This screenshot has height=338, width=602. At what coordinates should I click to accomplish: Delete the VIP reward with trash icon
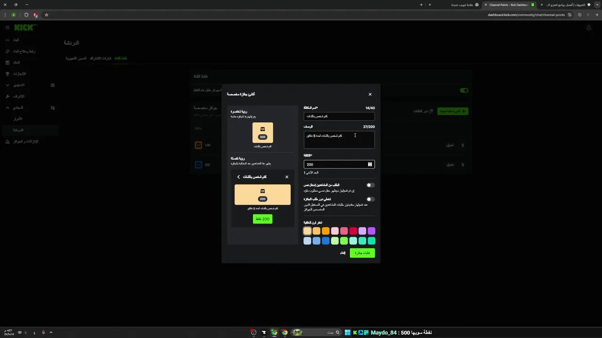click(462, 146)
